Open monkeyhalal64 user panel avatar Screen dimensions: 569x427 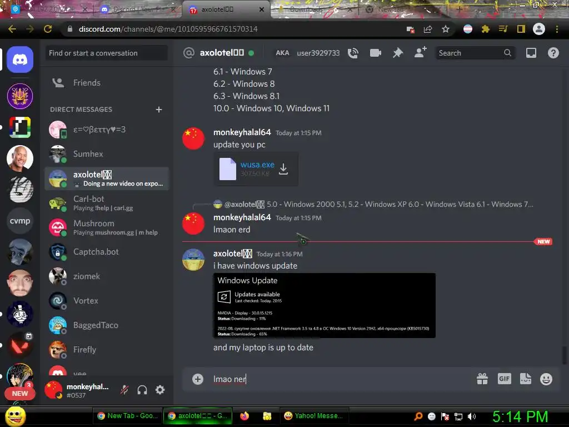(x=53, y=390)
